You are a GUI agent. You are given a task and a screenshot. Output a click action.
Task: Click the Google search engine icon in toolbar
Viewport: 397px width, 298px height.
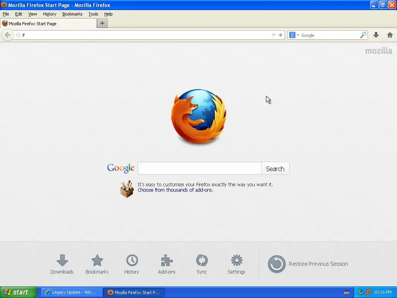tap(292, 35)
